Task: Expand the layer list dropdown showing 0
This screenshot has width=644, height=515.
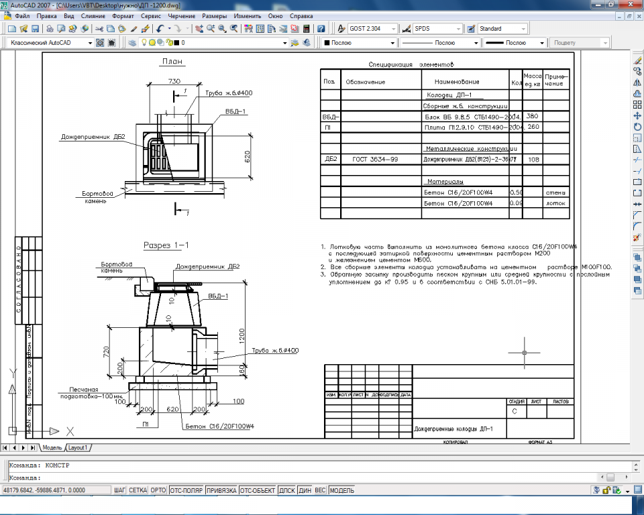Action: (x=284, y=43)
